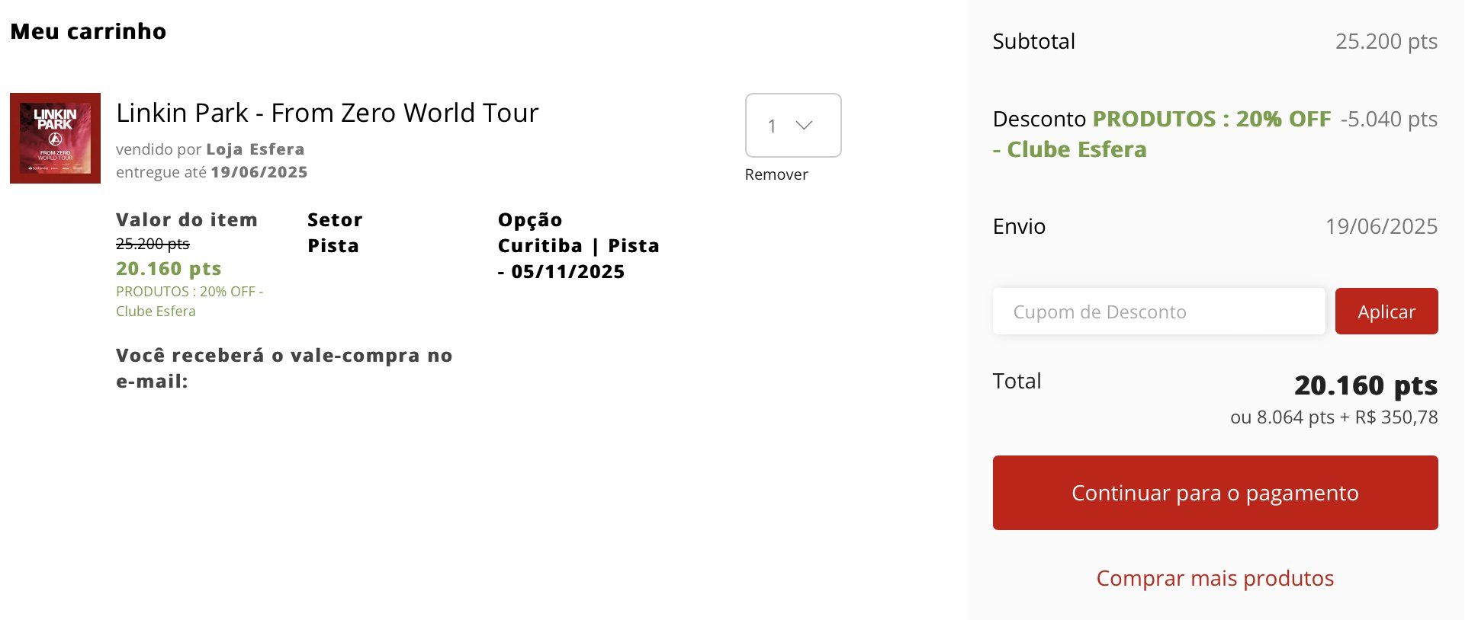Click the points plus R$ 350,78 option
This screenshot has height=620, width=1478.
coord(1333,417)
